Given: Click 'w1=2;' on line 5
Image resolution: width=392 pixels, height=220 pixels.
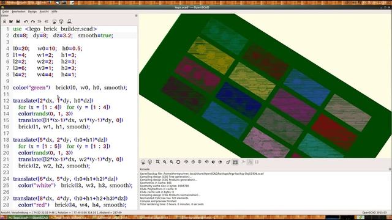Looking at the screenshot, I should 45,55.
